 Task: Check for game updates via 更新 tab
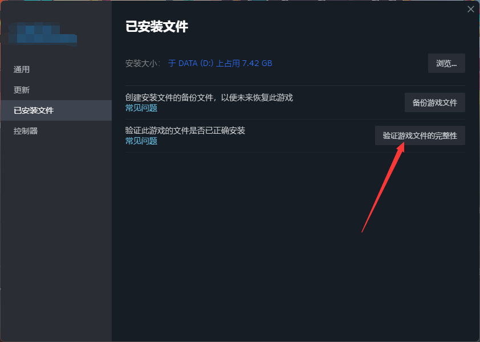tap(21, 89)
